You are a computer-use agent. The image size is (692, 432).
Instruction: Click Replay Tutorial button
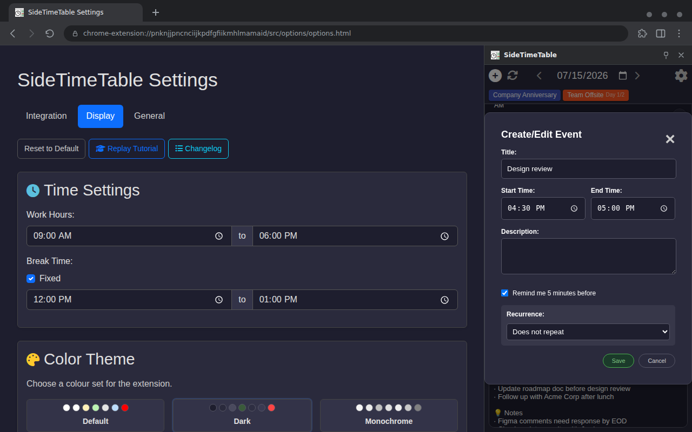[x=127, y=149]
